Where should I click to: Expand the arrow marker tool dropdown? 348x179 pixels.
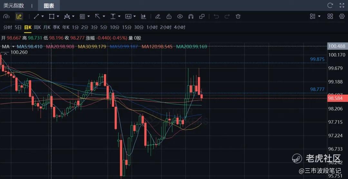[104, 16]
